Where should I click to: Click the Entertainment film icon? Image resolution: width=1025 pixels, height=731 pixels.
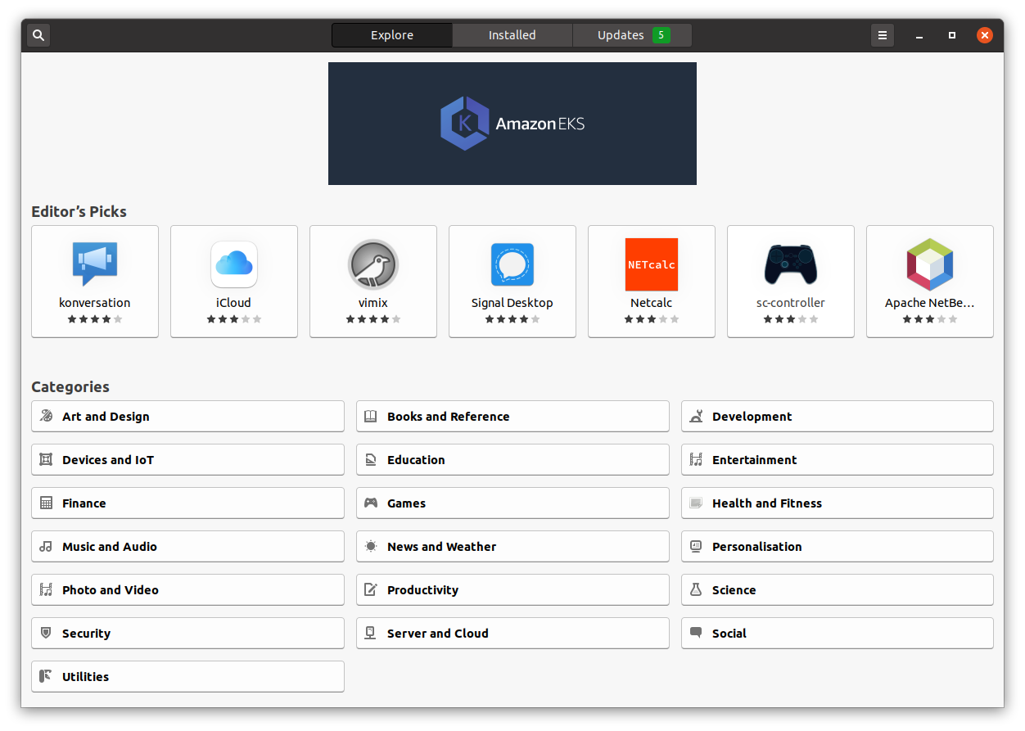696,459
